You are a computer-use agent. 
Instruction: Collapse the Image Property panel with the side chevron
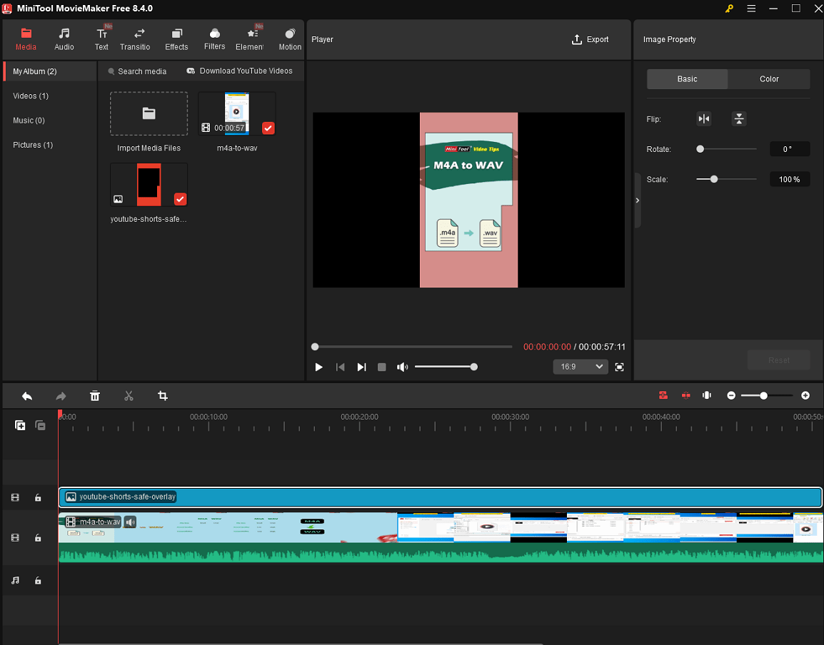tap(637, 200)
